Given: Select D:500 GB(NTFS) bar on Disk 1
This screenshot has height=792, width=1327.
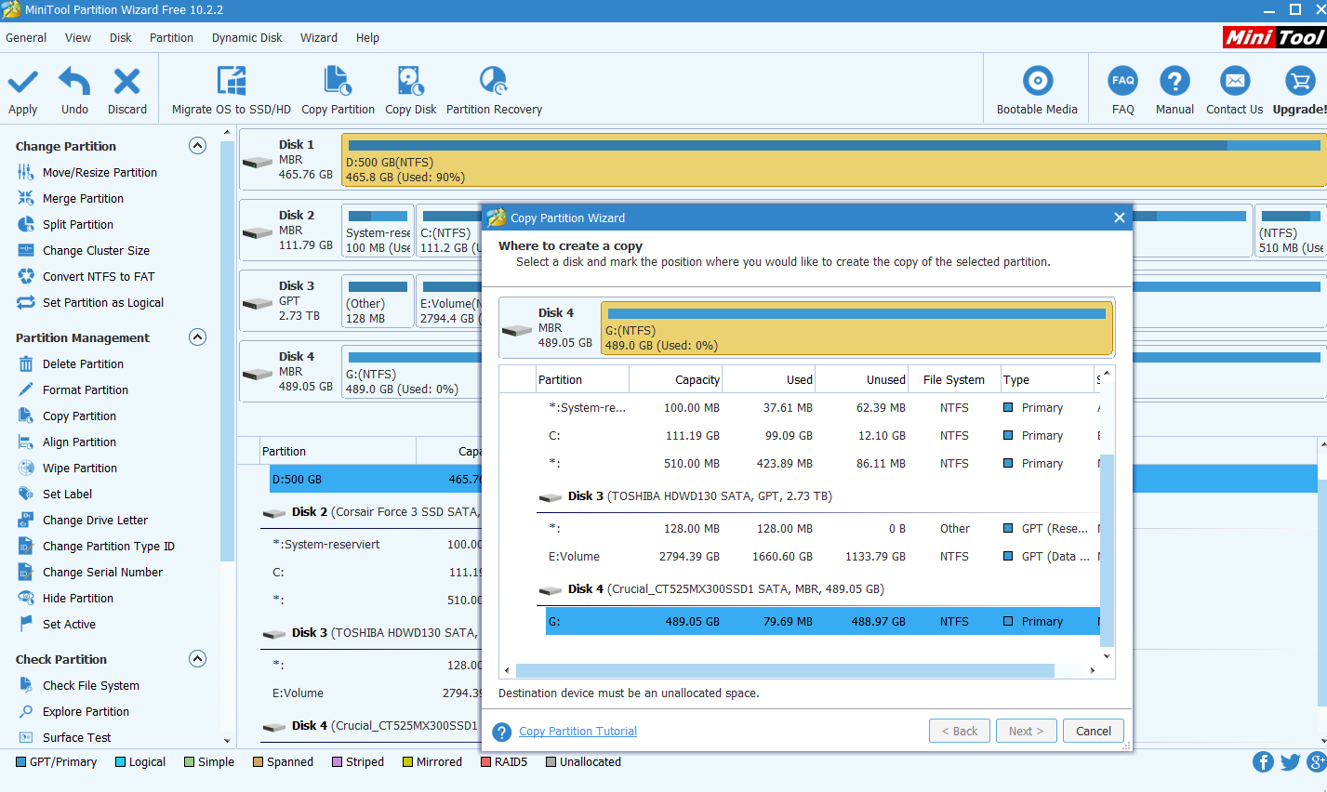Looking at the screenshot, I should 834,160.
